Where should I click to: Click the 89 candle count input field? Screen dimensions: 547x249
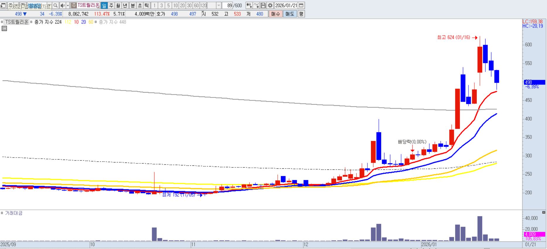tap(228, 6)
